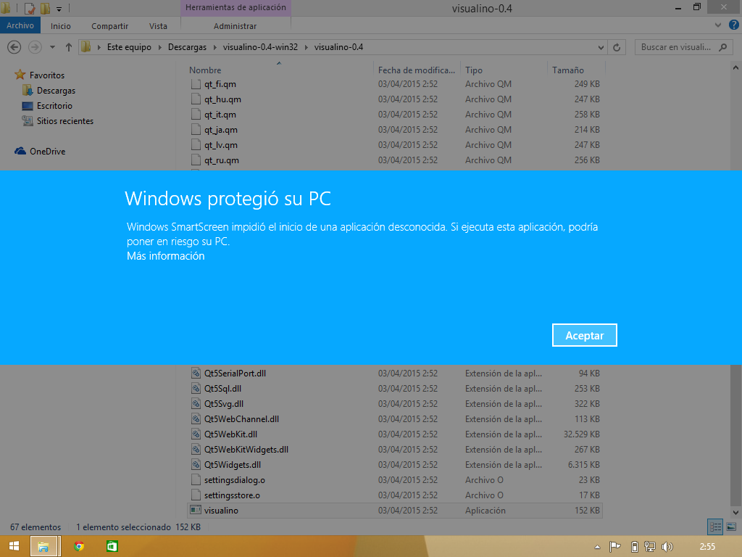Image resolution: width=742 pixels, height=557 pixels.
Task: Click the scrollbar up arrow
Action: point(735,67)
